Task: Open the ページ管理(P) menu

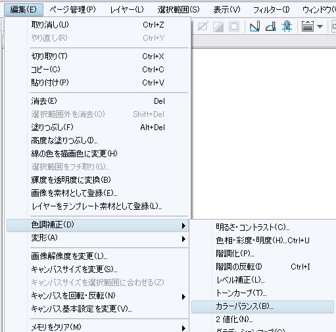Action: tap(72, 10)
